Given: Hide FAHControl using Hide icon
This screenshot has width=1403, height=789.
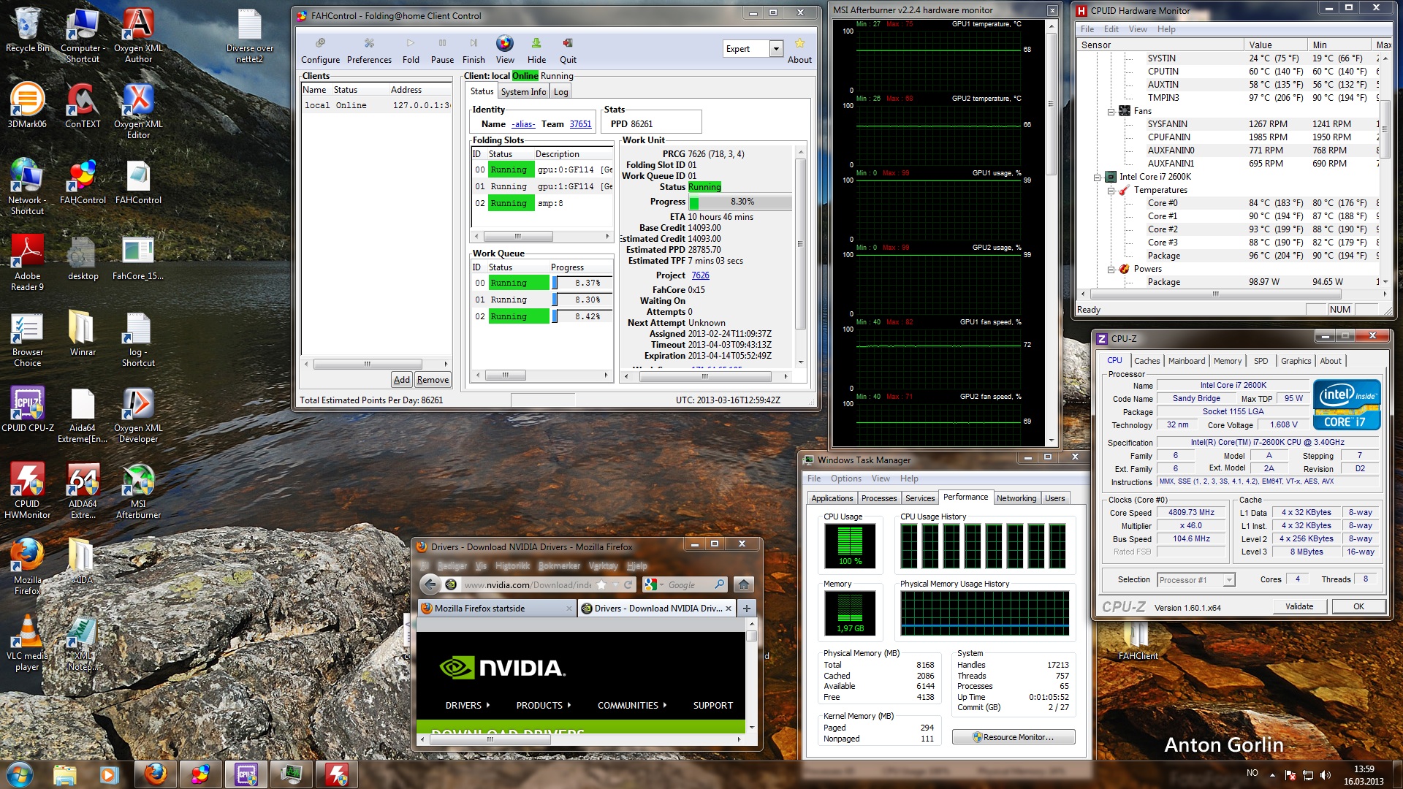Looking at the screenshot, I should [x=536, y=50].
